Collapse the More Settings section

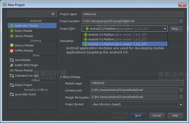coord(61,77)
